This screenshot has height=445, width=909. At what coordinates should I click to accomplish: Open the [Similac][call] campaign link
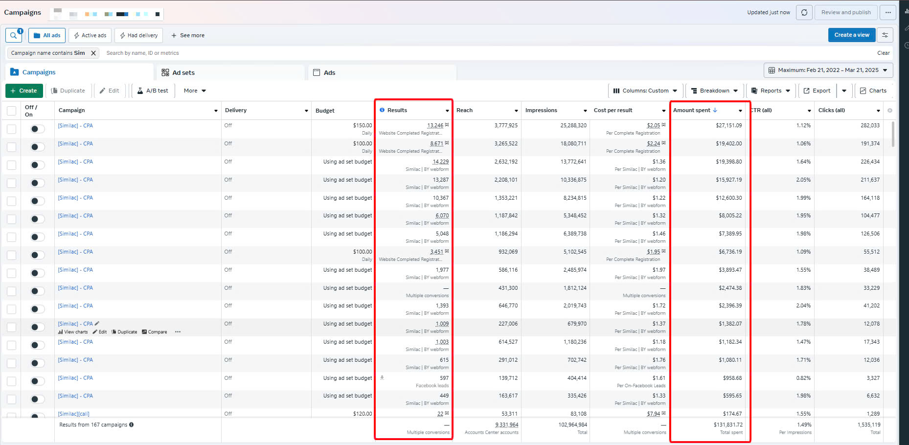(73, 414)
